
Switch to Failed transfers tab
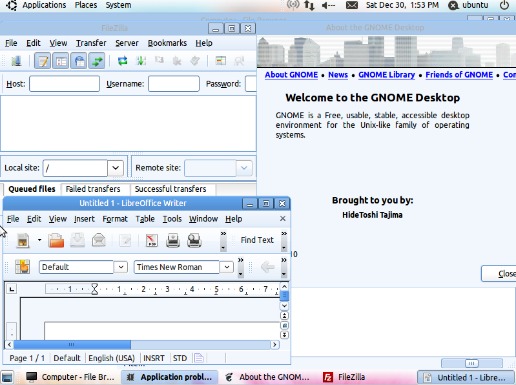pyautogui.click(x=93, y=189)
